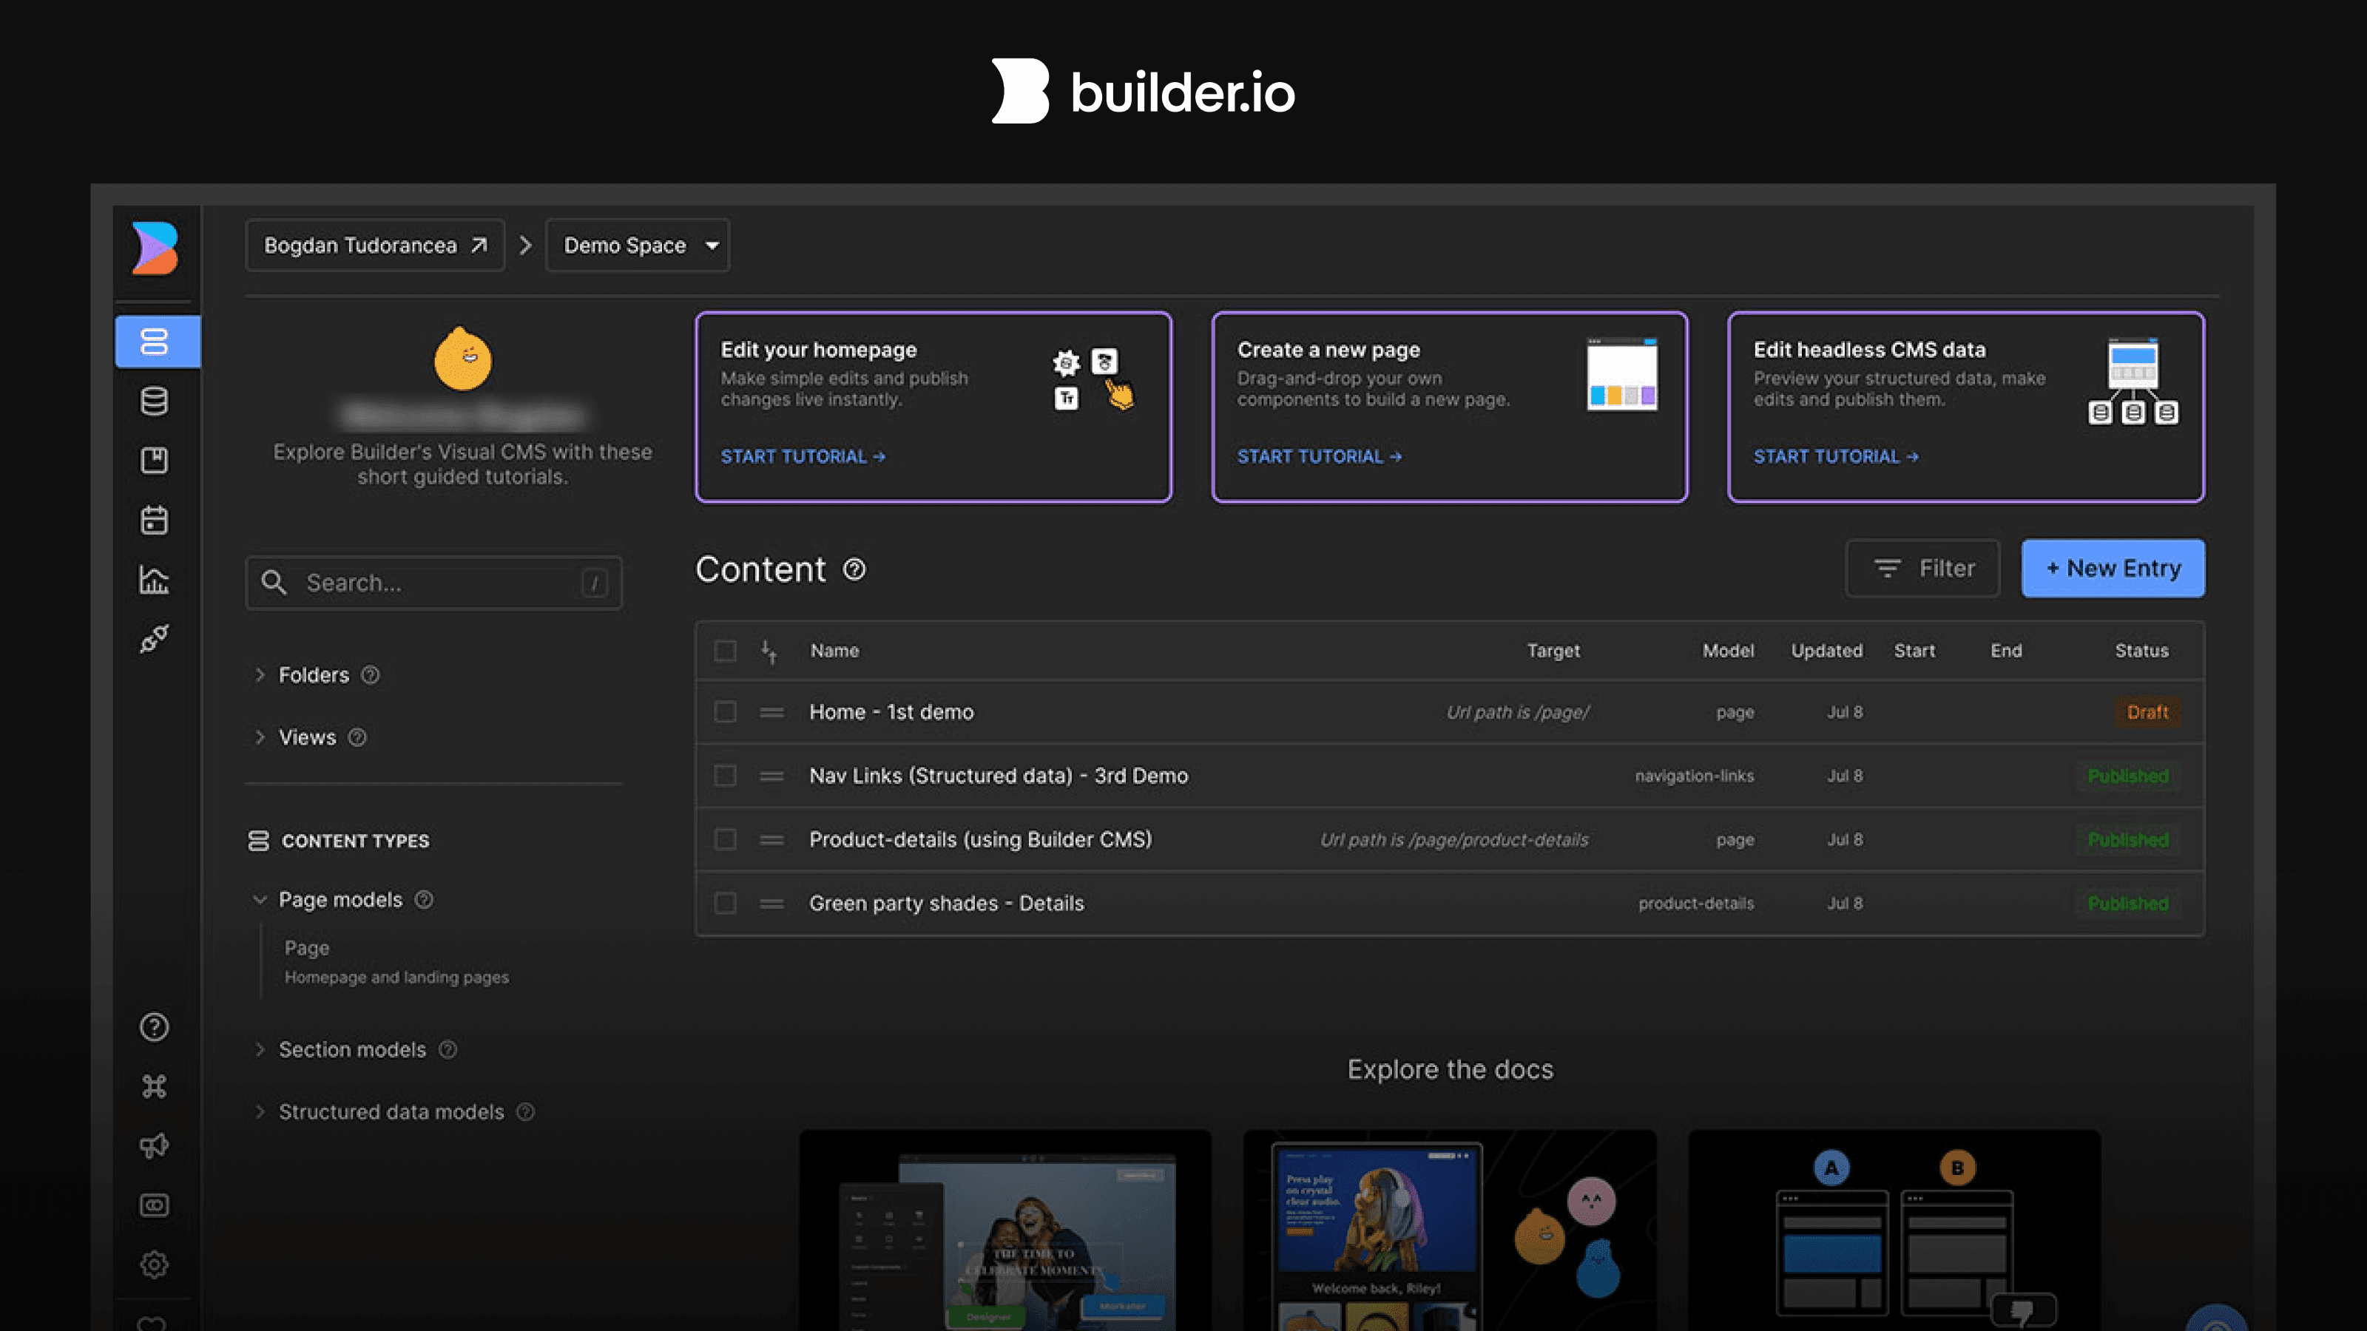Open the Integrations plug sidebar icon
Viewport: 2367px width, 1331px height.
pos(153,638)
